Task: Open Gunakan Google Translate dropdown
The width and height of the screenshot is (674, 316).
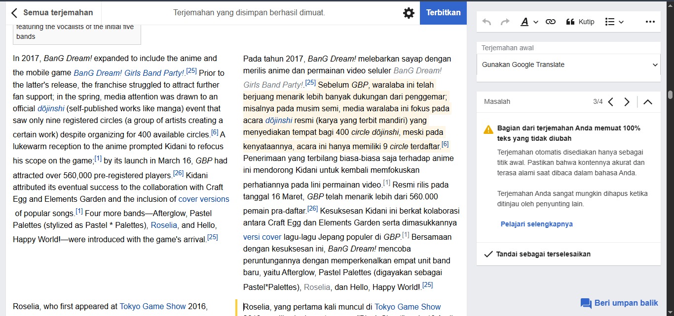Action: (568, 64)
